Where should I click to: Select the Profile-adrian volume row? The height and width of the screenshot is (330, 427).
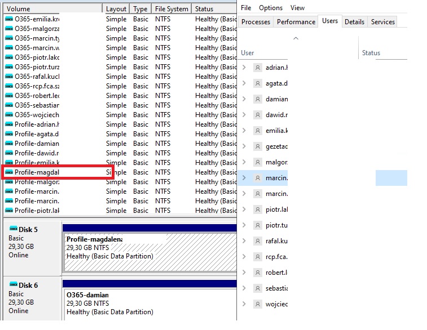pyautogui.click(x=120, y=124)
